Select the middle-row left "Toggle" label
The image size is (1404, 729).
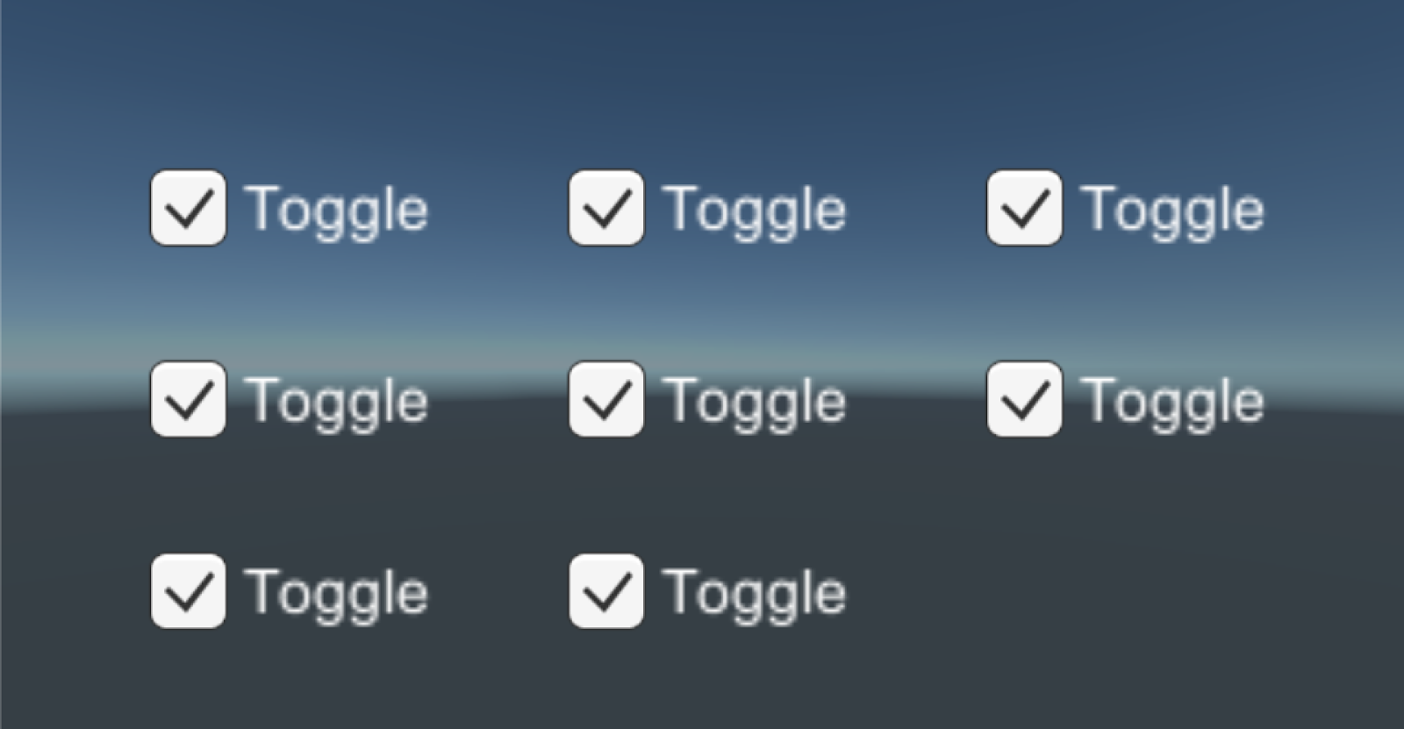tap(337, 402)
